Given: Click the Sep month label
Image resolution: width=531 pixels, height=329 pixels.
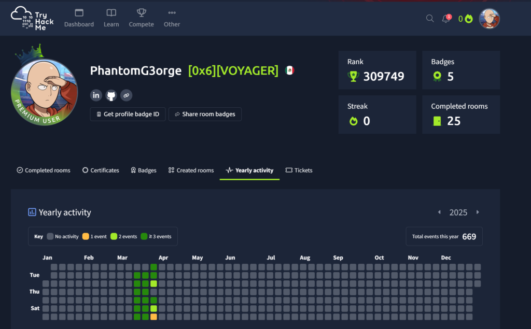Looking at the screenshot, I should pos(338,258).
